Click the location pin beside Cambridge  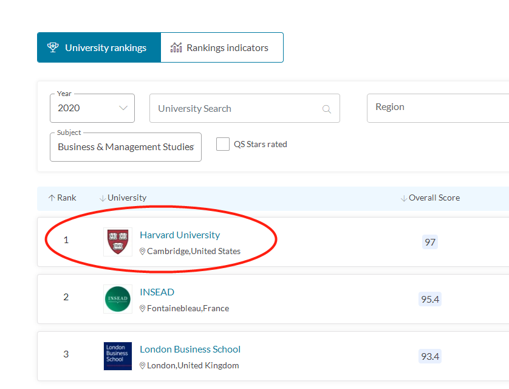click(x=143, y=252)
